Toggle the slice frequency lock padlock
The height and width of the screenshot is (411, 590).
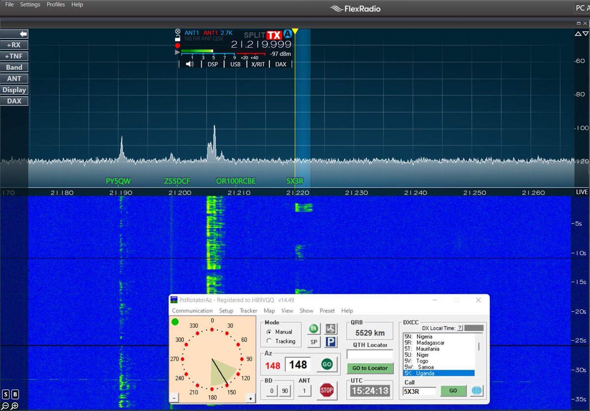click(177, 38)
